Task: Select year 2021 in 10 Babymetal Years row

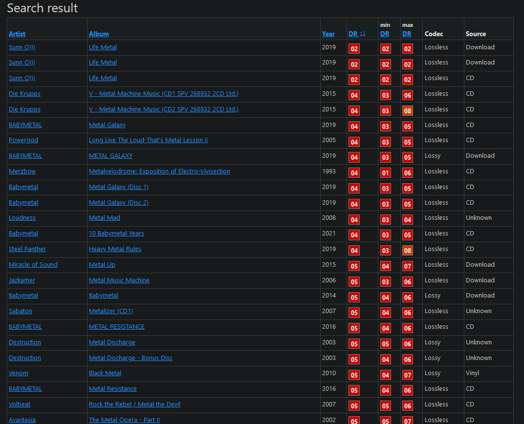Action: click(x=329, y=233)
